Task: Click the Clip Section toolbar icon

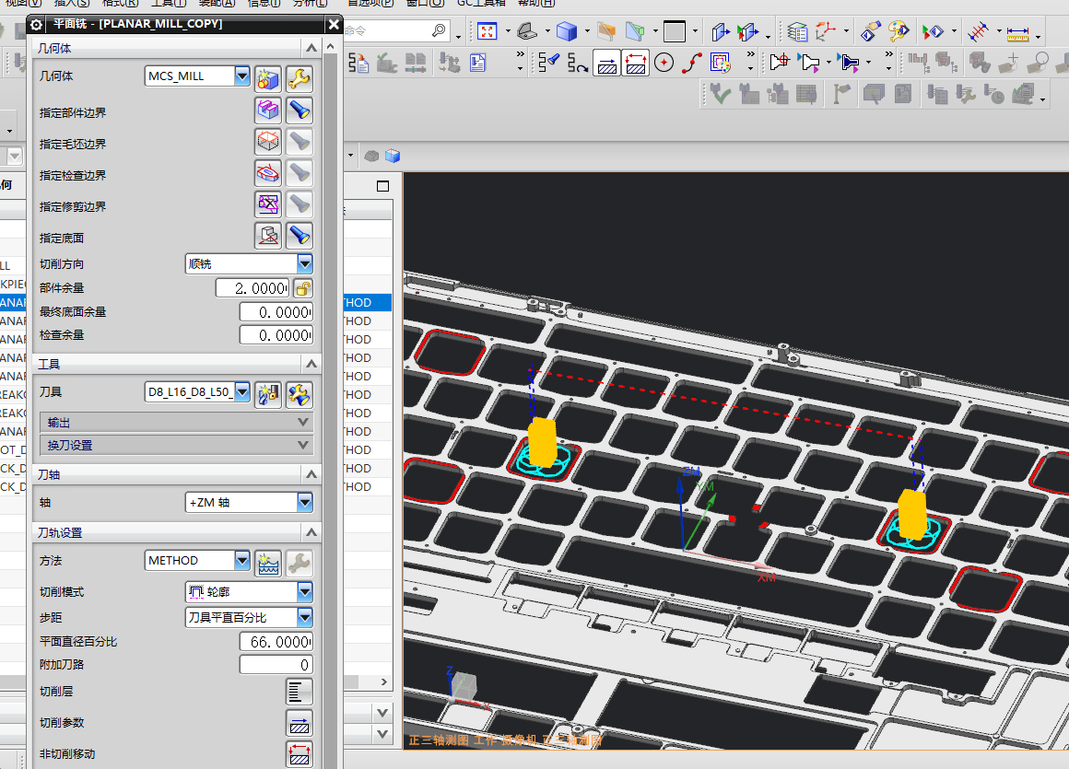Action: point(606,31)
